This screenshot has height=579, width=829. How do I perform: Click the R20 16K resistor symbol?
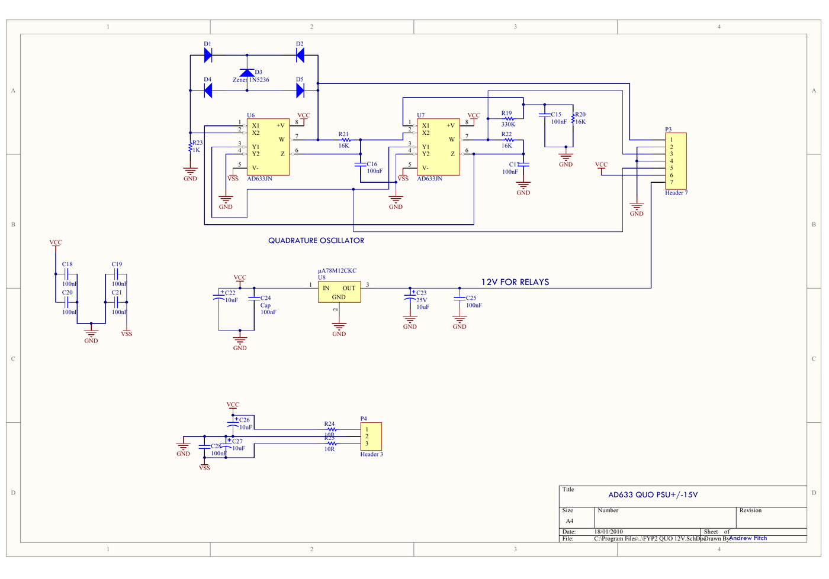pos(573,118)
